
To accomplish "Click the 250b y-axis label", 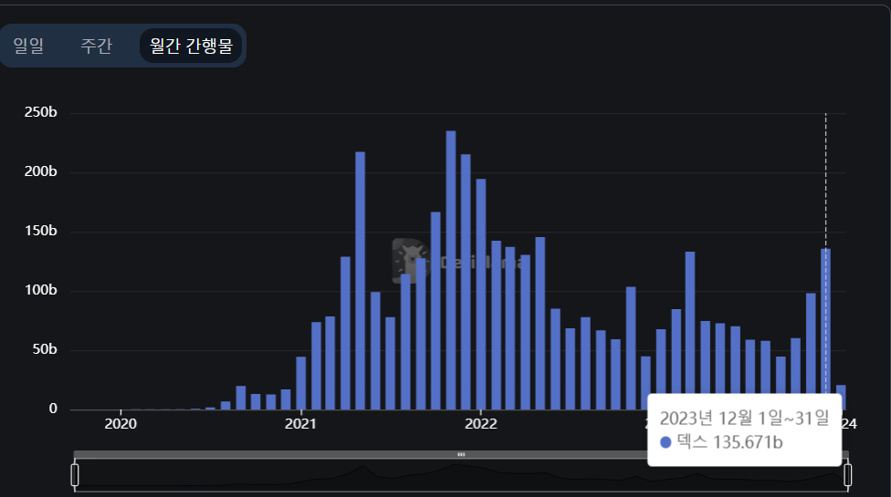I will point(40,113).
